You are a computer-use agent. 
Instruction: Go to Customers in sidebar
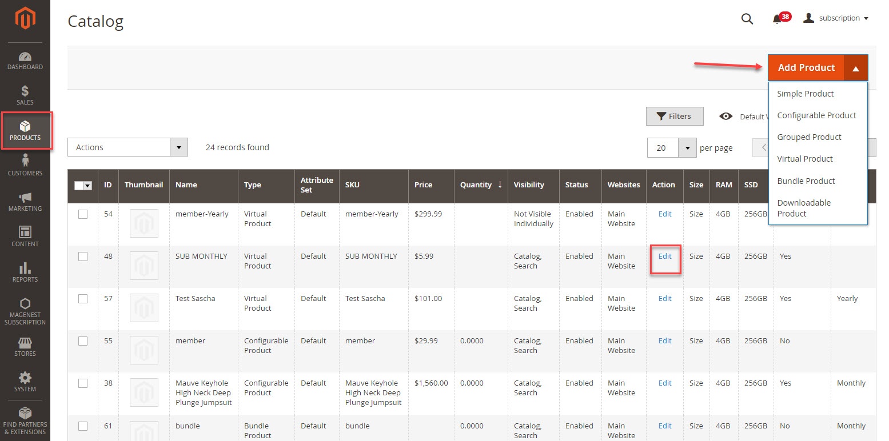pos(25,166)
